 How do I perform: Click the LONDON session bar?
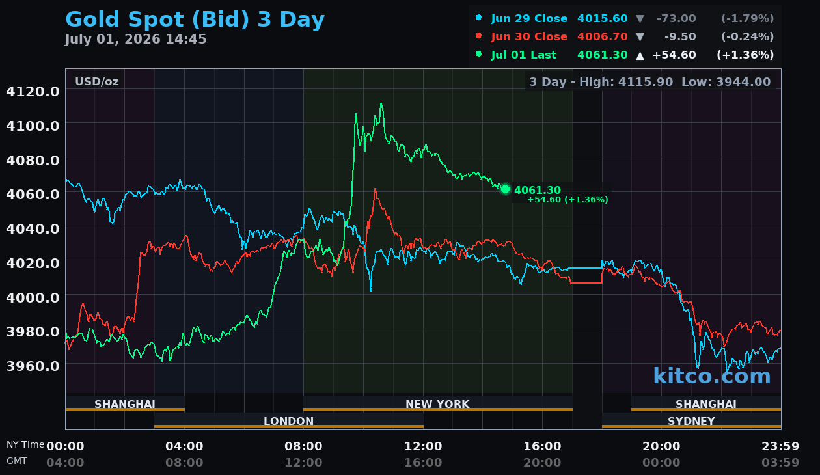pyautogui.click(x=289, y=420)
